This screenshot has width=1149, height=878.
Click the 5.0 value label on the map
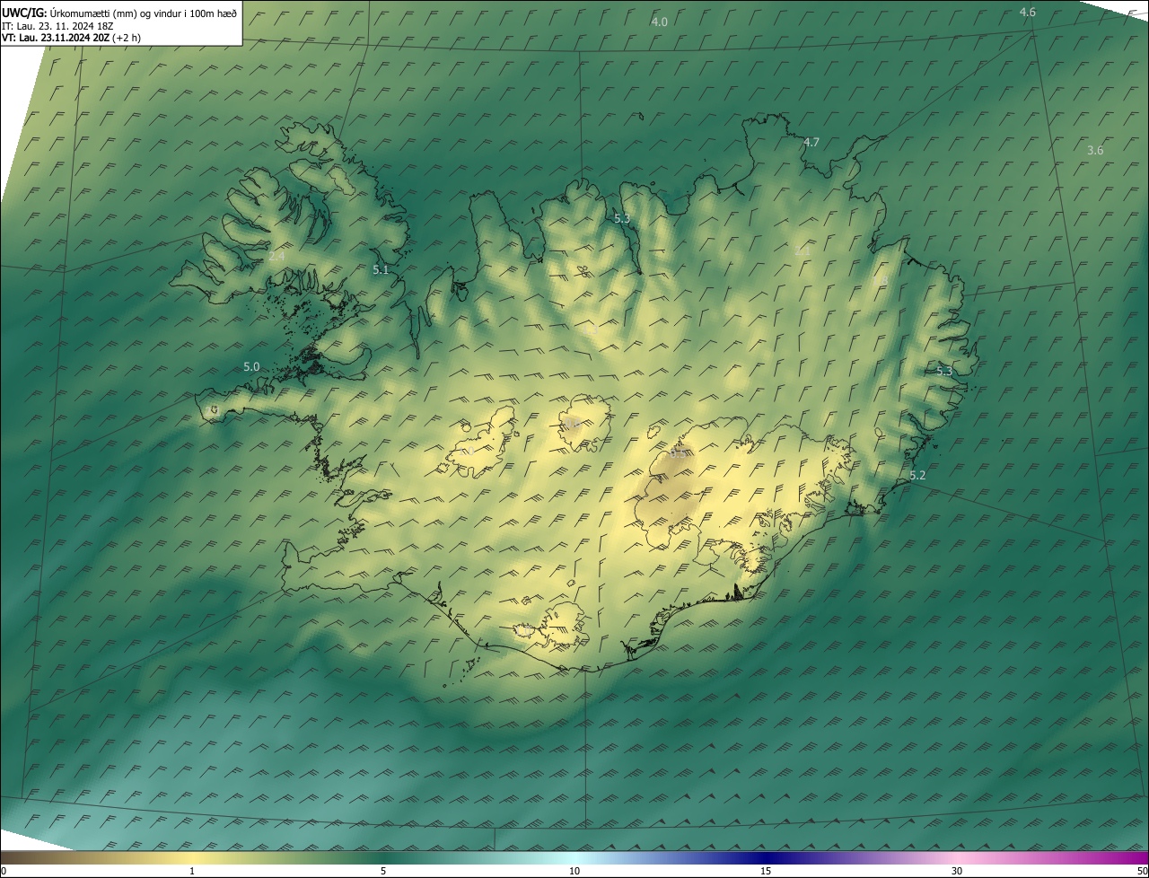pos(251,366)
